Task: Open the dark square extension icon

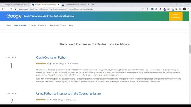Action: coord(153,9)
